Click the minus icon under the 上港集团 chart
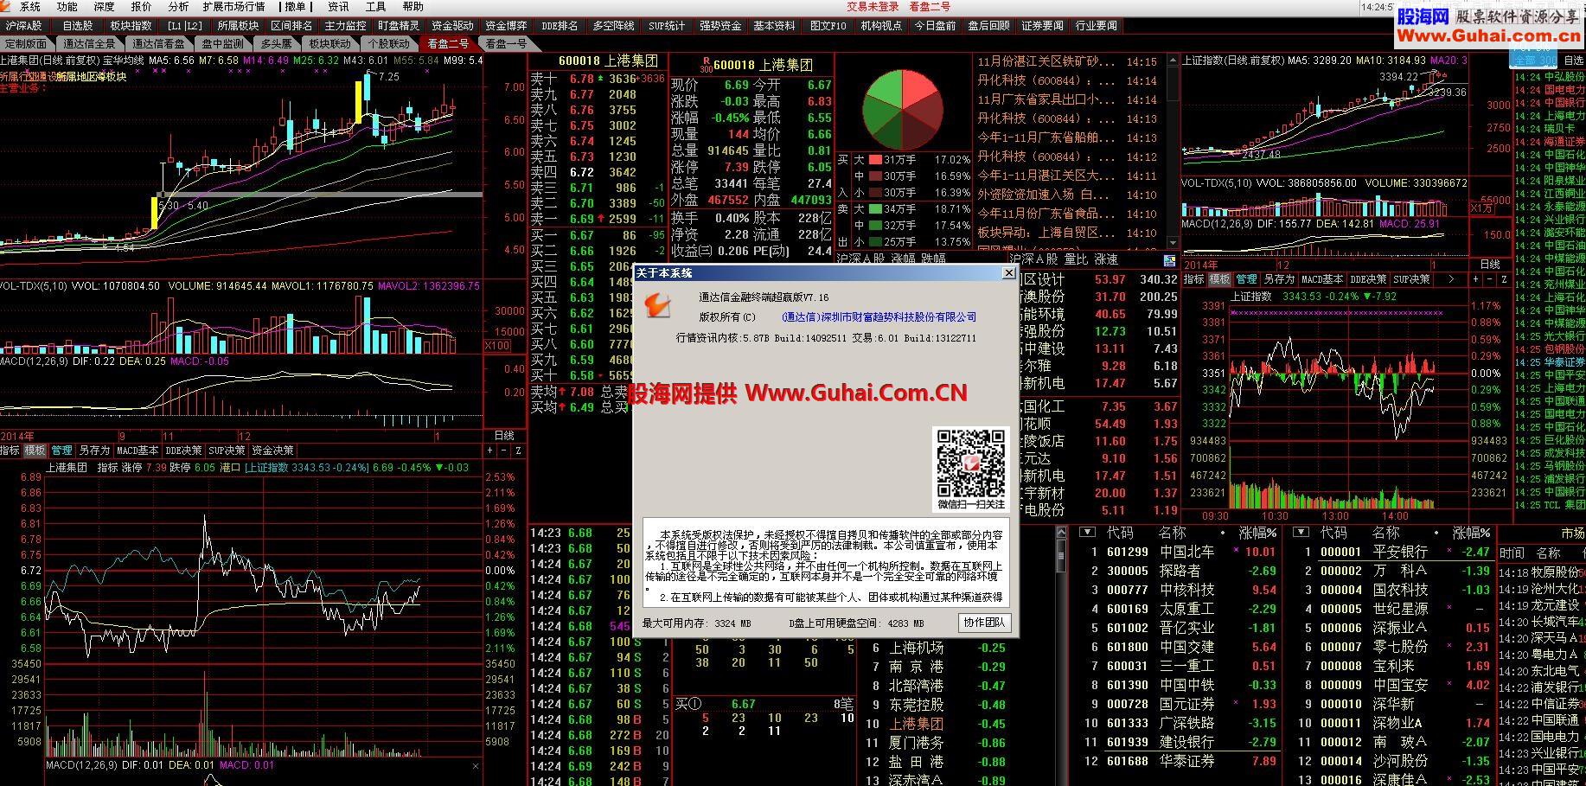 (x=504, y=451)
